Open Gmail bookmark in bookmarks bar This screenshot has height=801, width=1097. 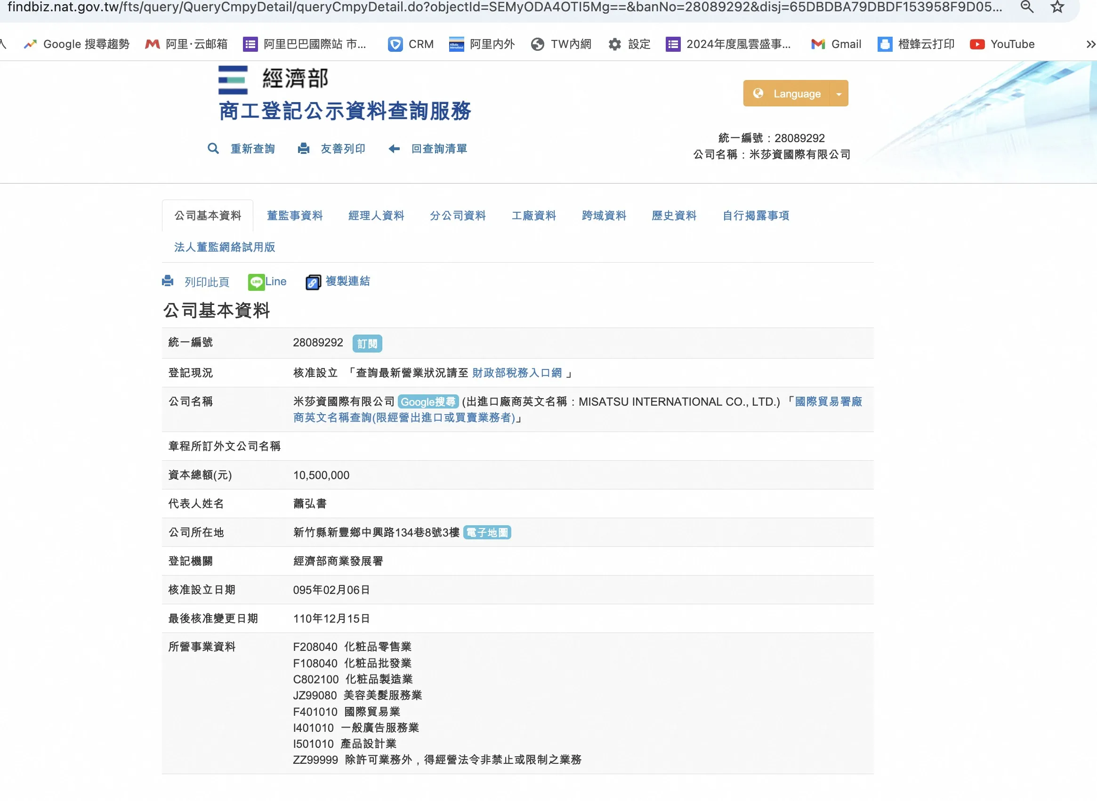(x=836, y=44)
